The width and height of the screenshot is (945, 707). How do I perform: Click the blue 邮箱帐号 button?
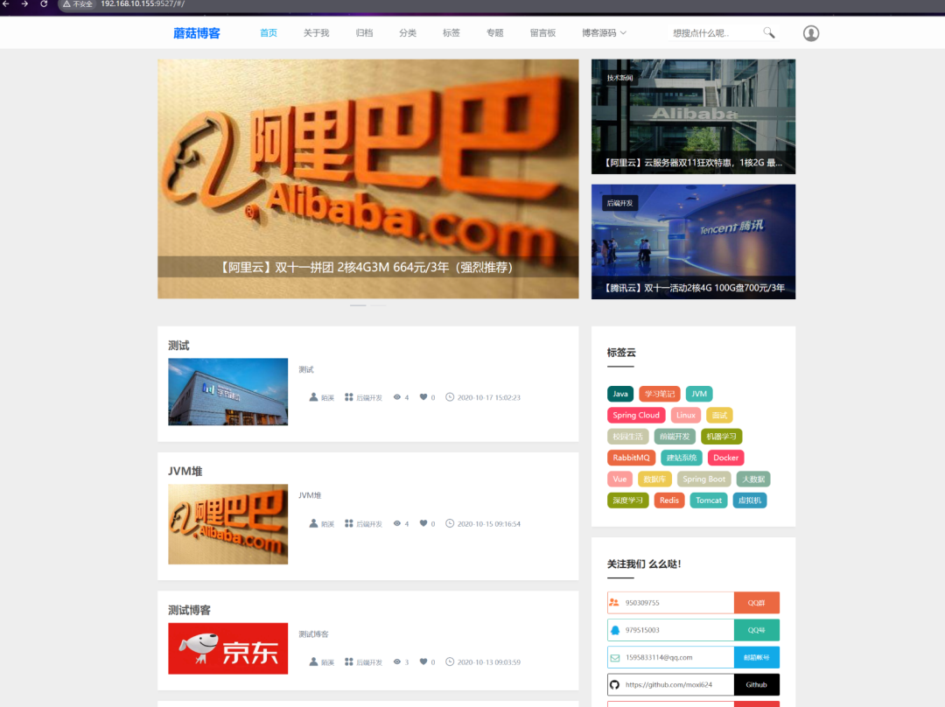[756, 658]
